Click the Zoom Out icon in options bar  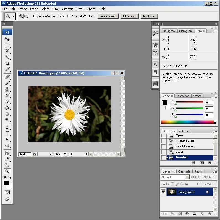26,16
